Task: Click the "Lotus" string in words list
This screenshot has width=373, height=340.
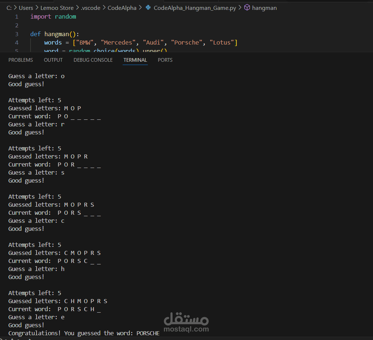Action: tap(222, 43)
